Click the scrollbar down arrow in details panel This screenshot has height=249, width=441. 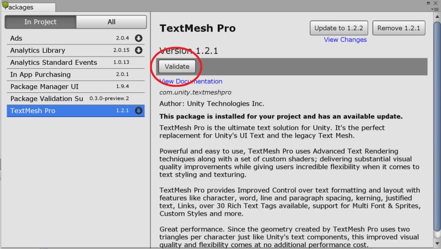[x=437, y=244]
